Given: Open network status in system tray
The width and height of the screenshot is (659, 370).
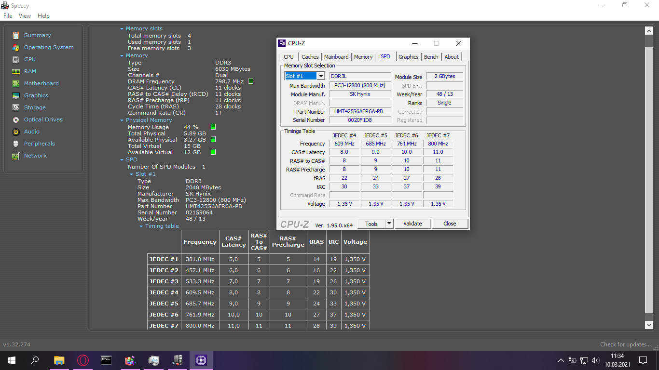Looking at the screenshot, I should click(x=584, y=360).
